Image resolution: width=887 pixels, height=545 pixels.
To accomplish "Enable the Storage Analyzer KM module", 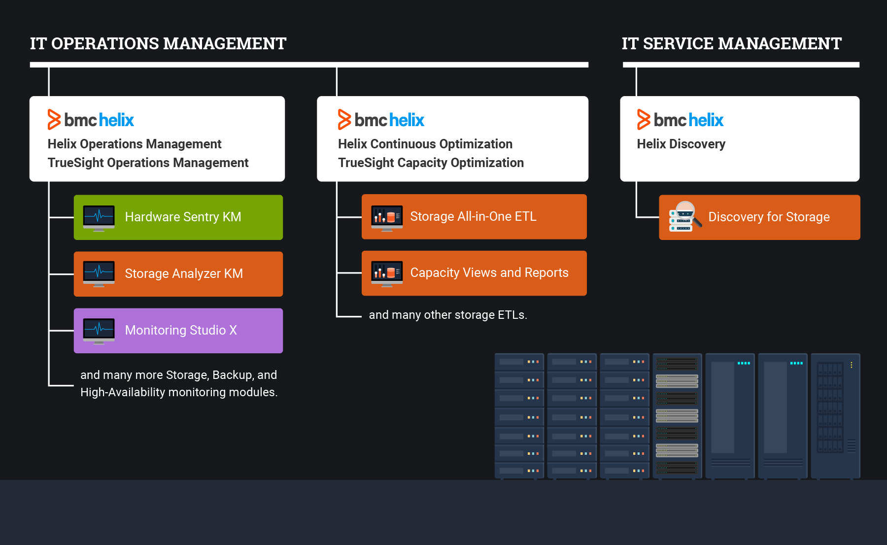I will click(x=178, y=273).
